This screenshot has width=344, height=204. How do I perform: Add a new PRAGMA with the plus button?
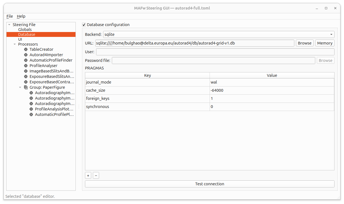point(88,175)
